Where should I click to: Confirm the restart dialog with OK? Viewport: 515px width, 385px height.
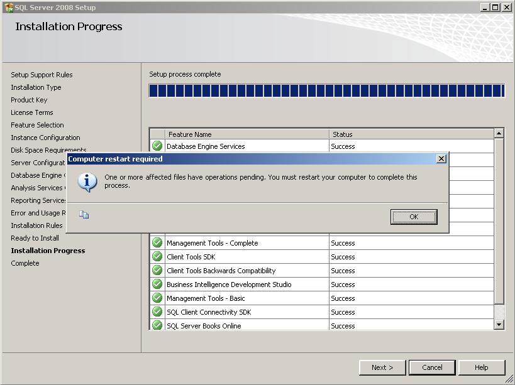pos(414,217)
